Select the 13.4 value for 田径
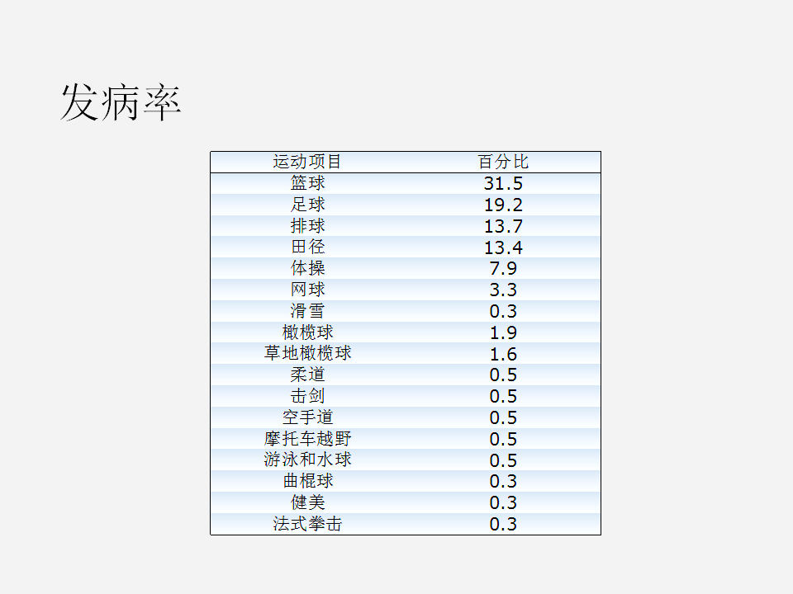Image resolution: width=793 pixels, height=594 pixels. point(506,246)
